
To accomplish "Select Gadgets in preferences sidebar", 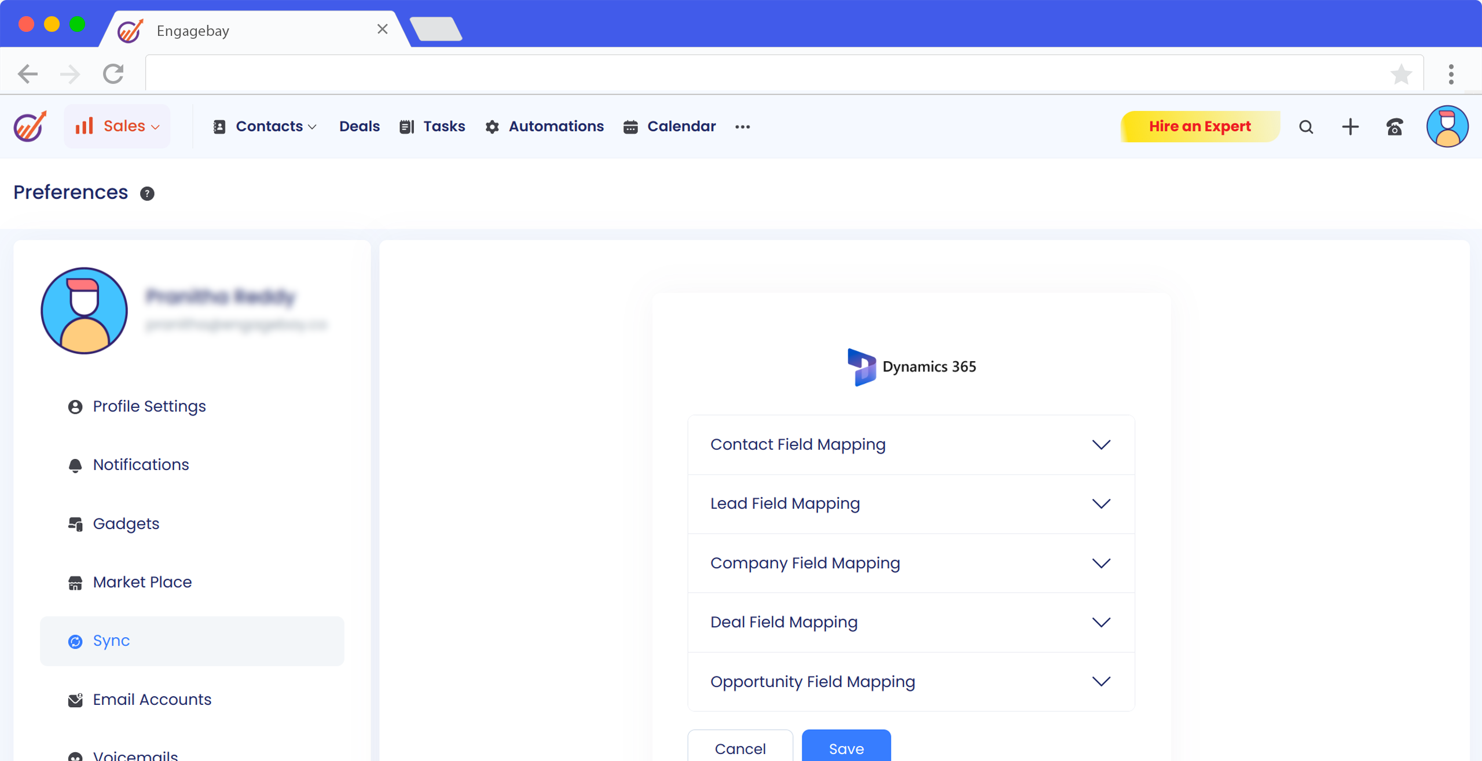I will [126, 523].
